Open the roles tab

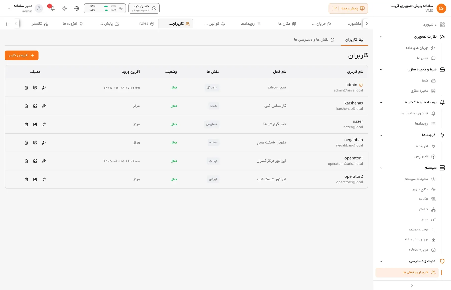tap(147, 24)
